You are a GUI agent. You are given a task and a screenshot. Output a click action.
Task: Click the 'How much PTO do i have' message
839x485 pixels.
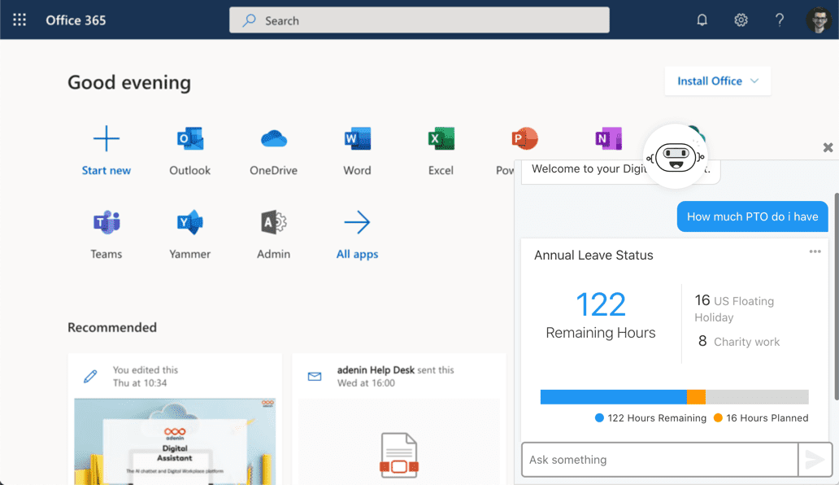pos(752,216)
